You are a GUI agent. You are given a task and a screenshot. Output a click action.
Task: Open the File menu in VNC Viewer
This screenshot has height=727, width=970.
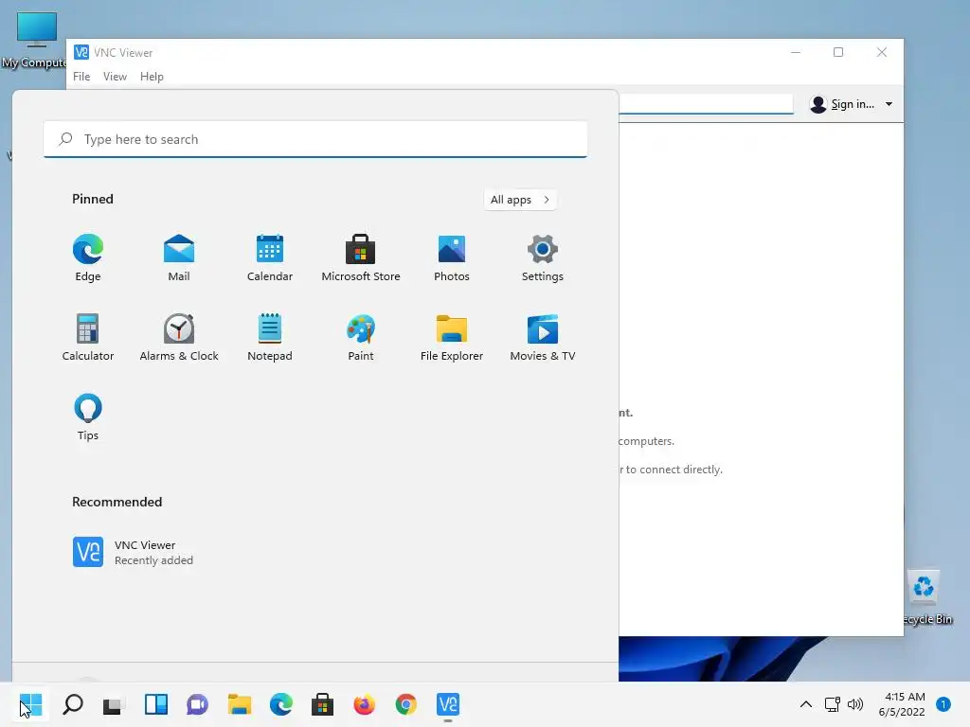(81, 77)
